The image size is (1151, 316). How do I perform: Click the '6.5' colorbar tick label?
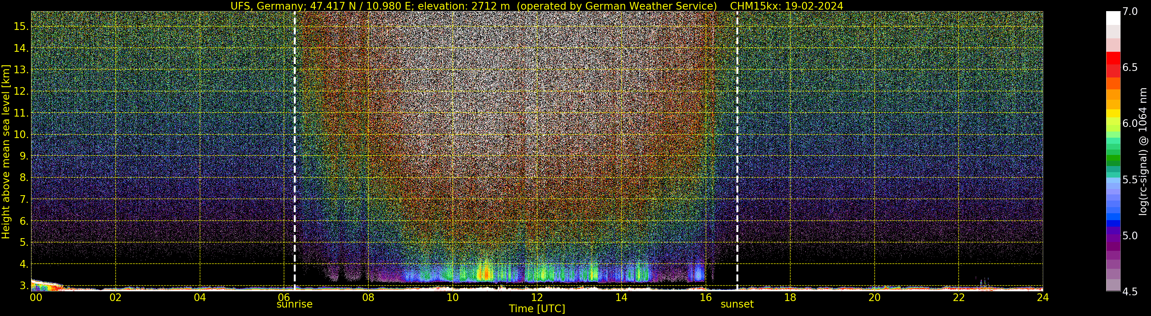pyautogui.click(x=1130, y=67)
